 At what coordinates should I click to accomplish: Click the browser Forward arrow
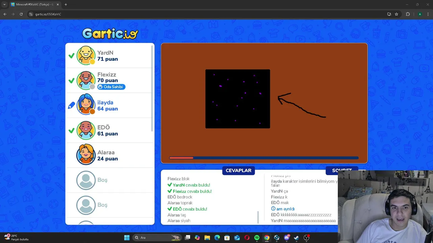[x=13, y=14]
